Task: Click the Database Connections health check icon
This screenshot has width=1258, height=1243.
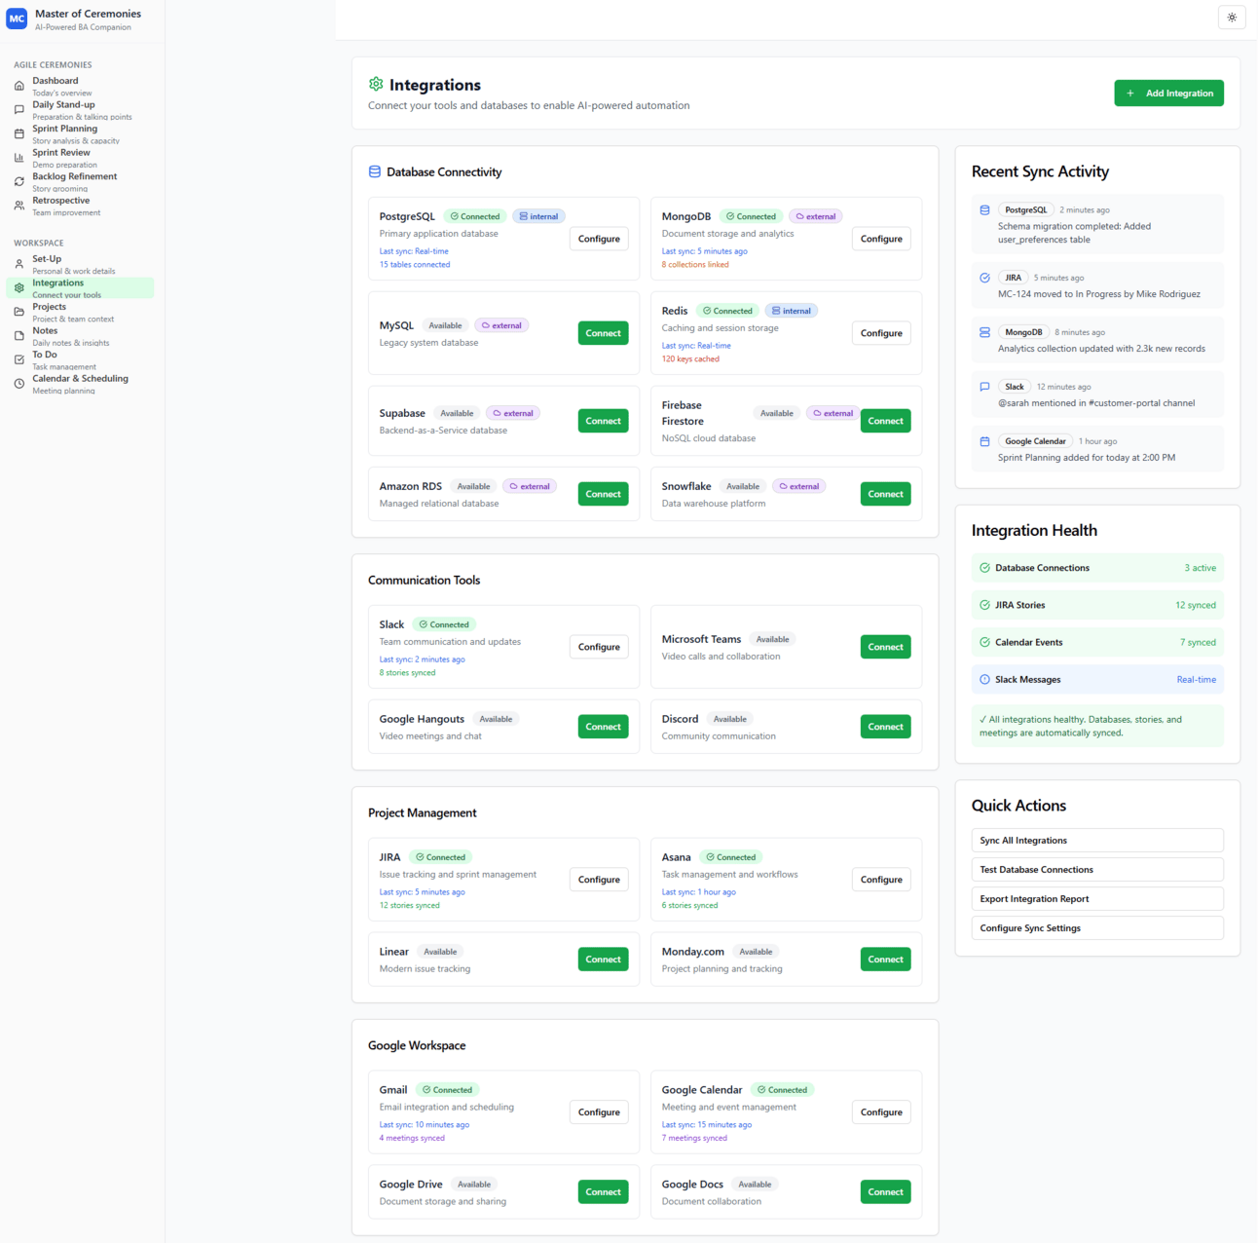Action: click(x=984, y=568)
